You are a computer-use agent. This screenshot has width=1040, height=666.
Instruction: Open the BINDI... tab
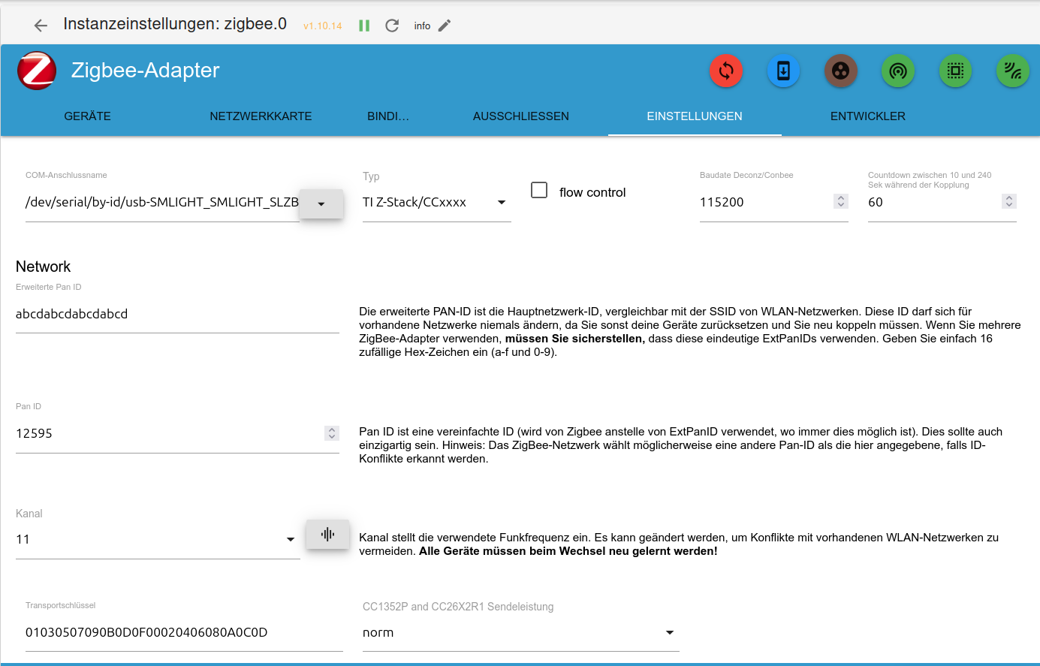388,116
